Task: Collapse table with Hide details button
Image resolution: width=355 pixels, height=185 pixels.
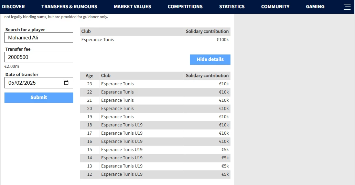Action: click(x=210, y=59)
